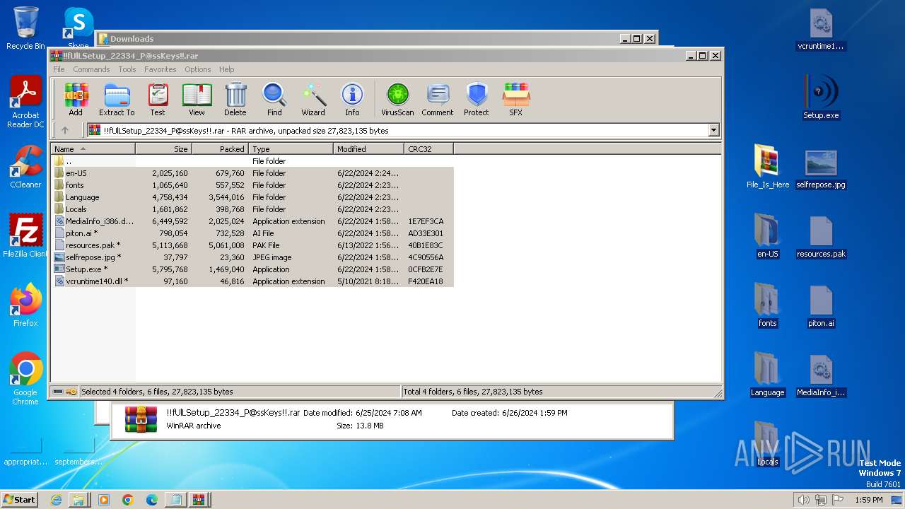Open the File menu
Image resolution: width=905 pixels, height=509 pixels.
(x=59, y=69)
